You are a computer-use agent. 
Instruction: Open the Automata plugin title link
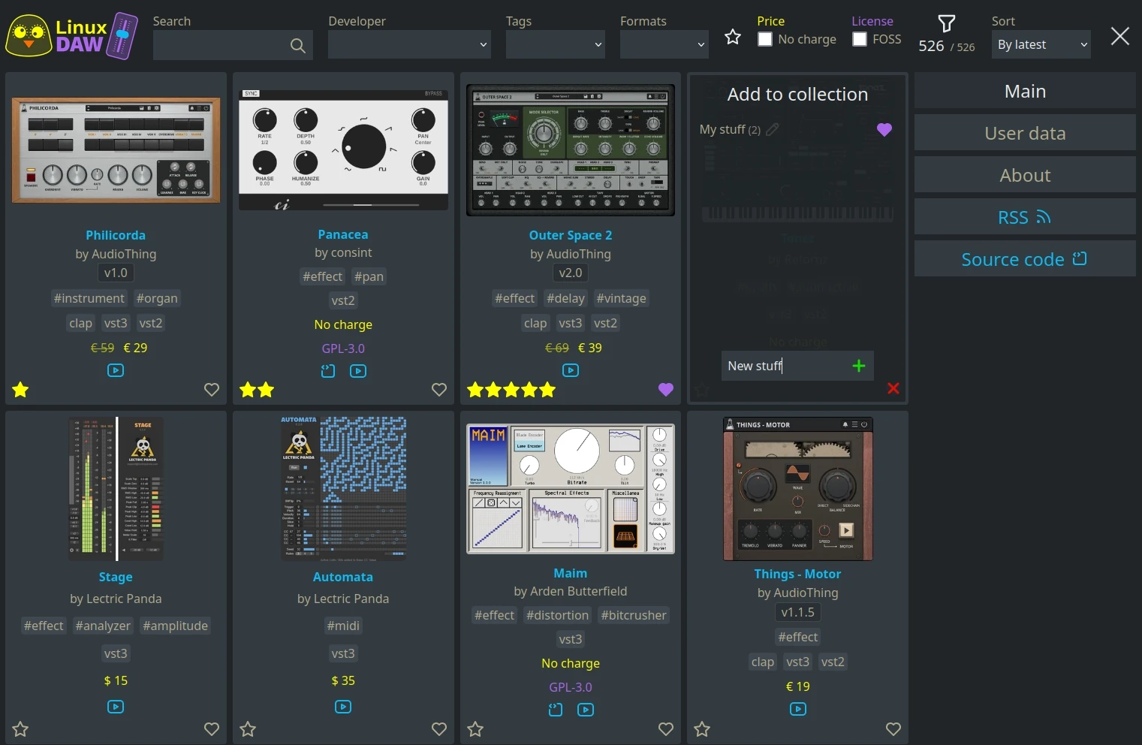(x=343, y=577)
